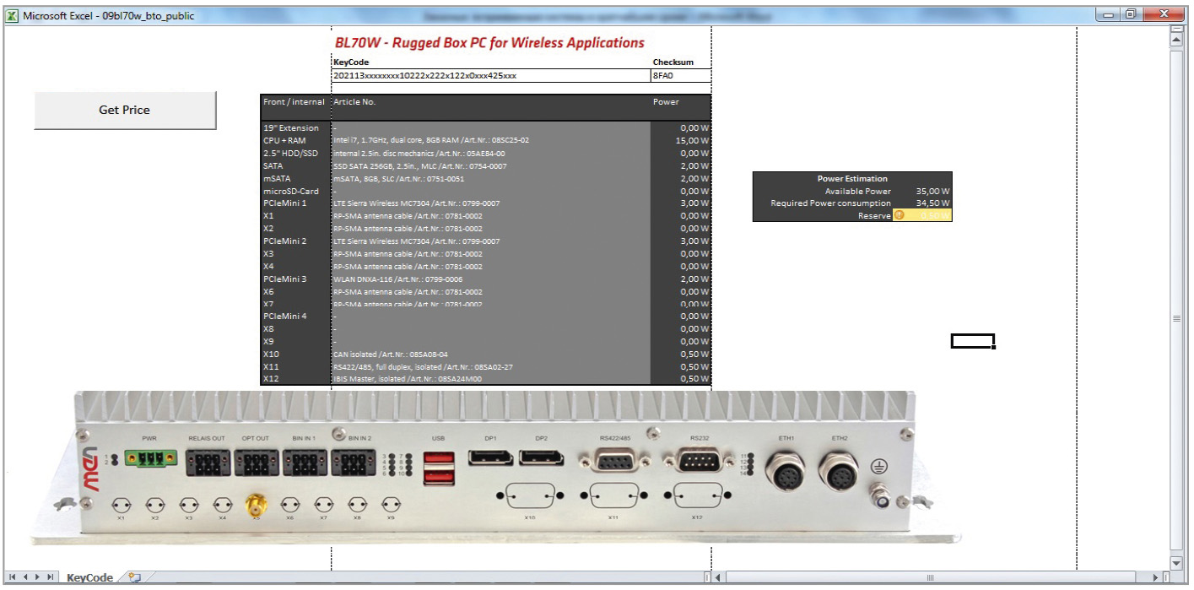Screen dimensions: 1194x590
Task: Click the Front / internal column header
Action: click(294, 102)
